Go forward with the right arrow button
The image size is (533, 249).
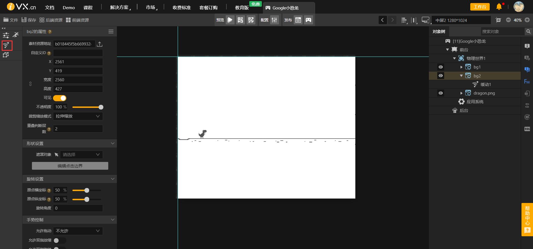pyautogui.click(x=392, y=20)
